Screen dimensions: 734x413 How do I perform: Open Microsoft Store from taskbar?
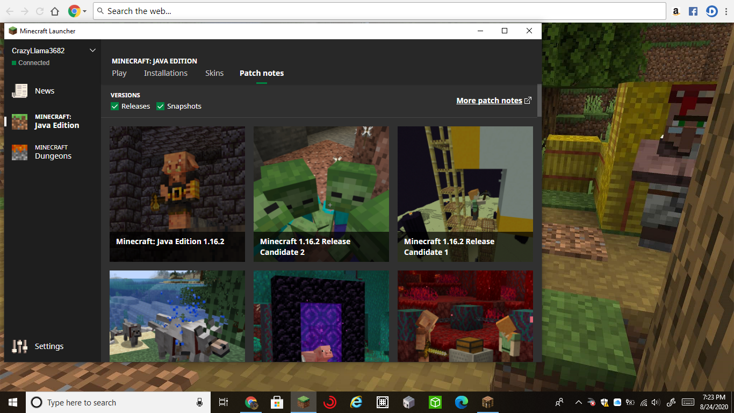point(277,402)
